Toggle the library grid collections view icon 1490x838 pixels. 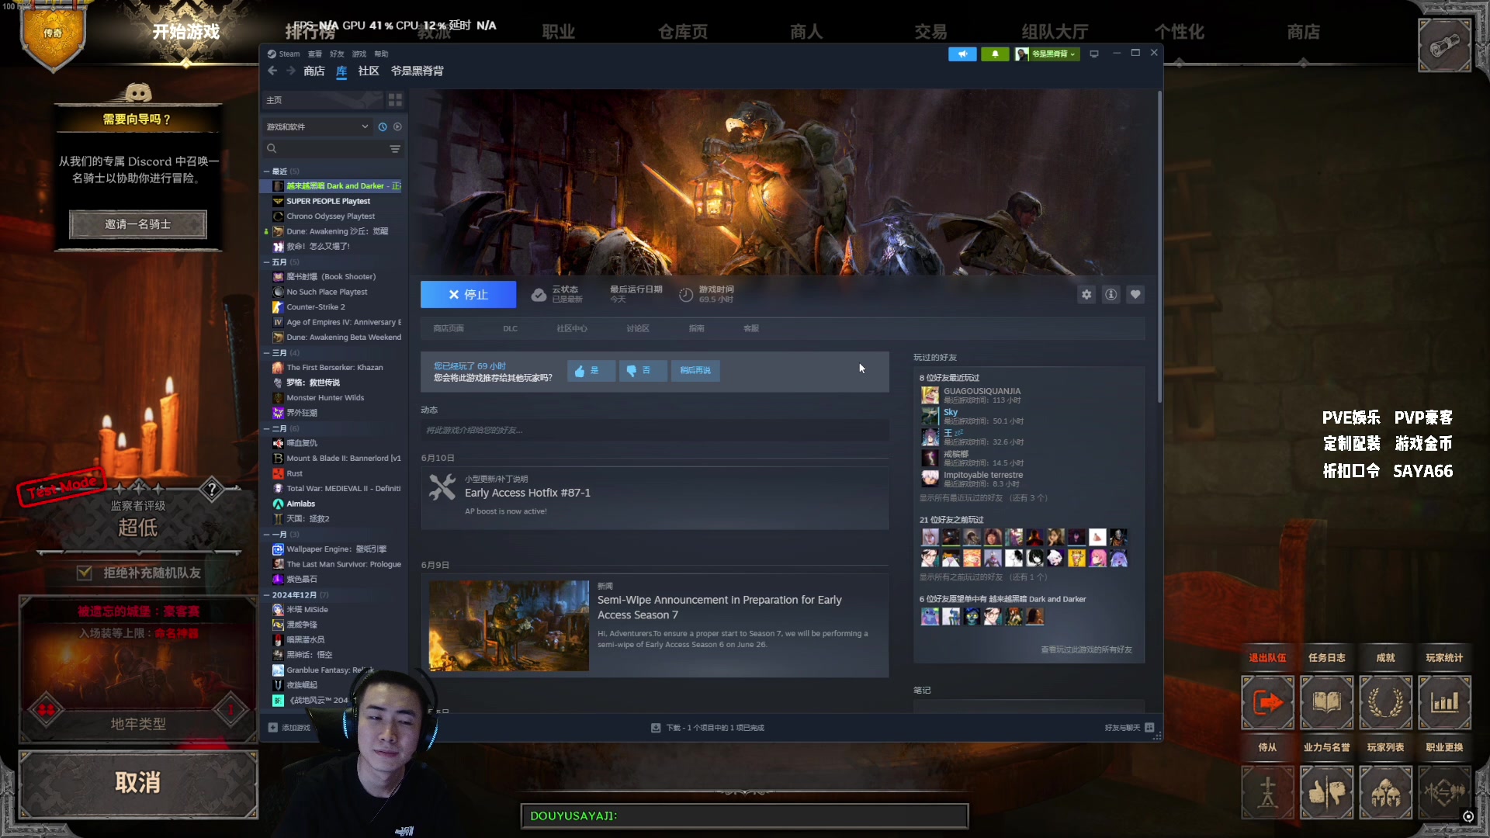[395, 100]
